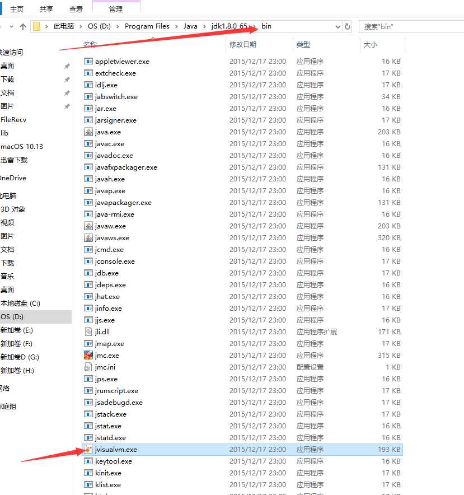Click Program Files in breadcrumb path

pos(147,26)
